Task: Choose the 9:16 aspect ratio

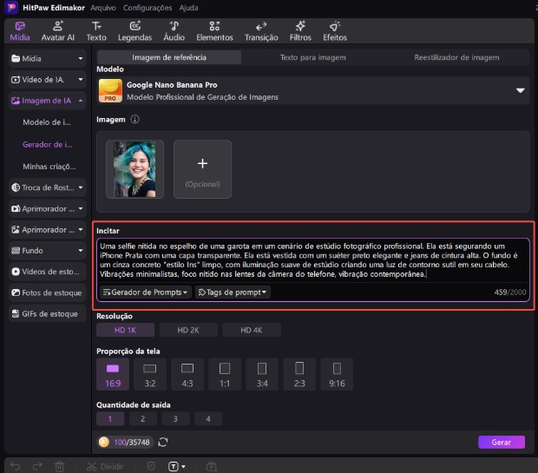Action: tap(337, 374)
